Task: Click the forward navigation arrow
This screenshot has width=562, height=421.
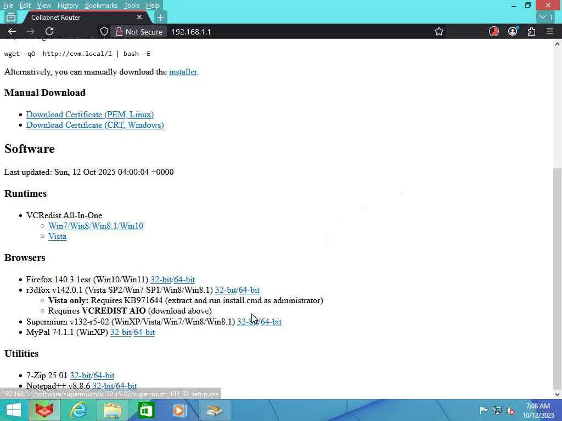Action: pos(31,31)
